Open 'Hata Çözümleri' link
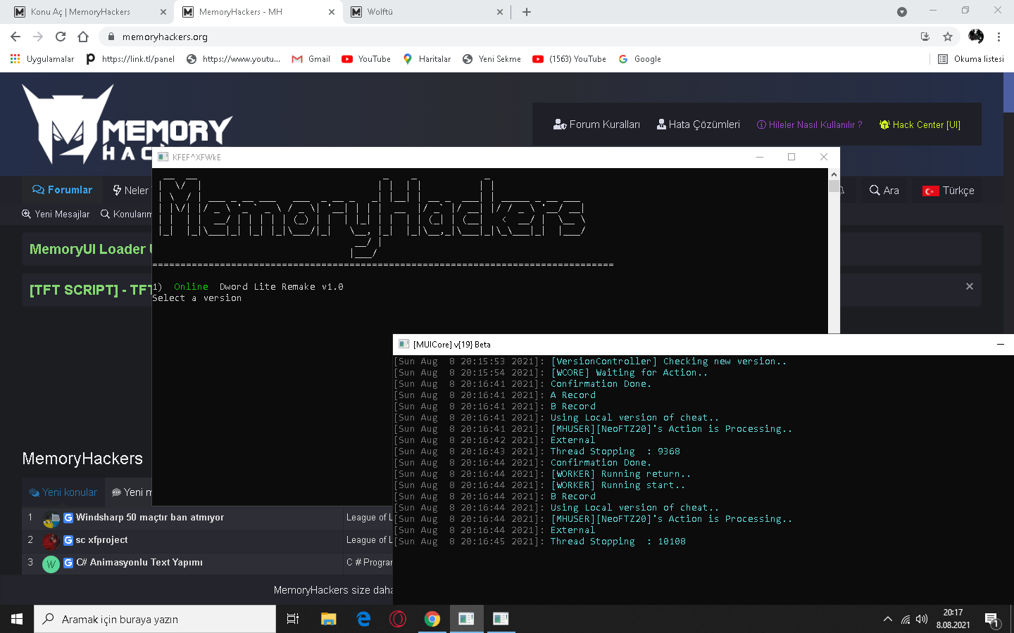Screen dimensions: 1014x633 699,124
